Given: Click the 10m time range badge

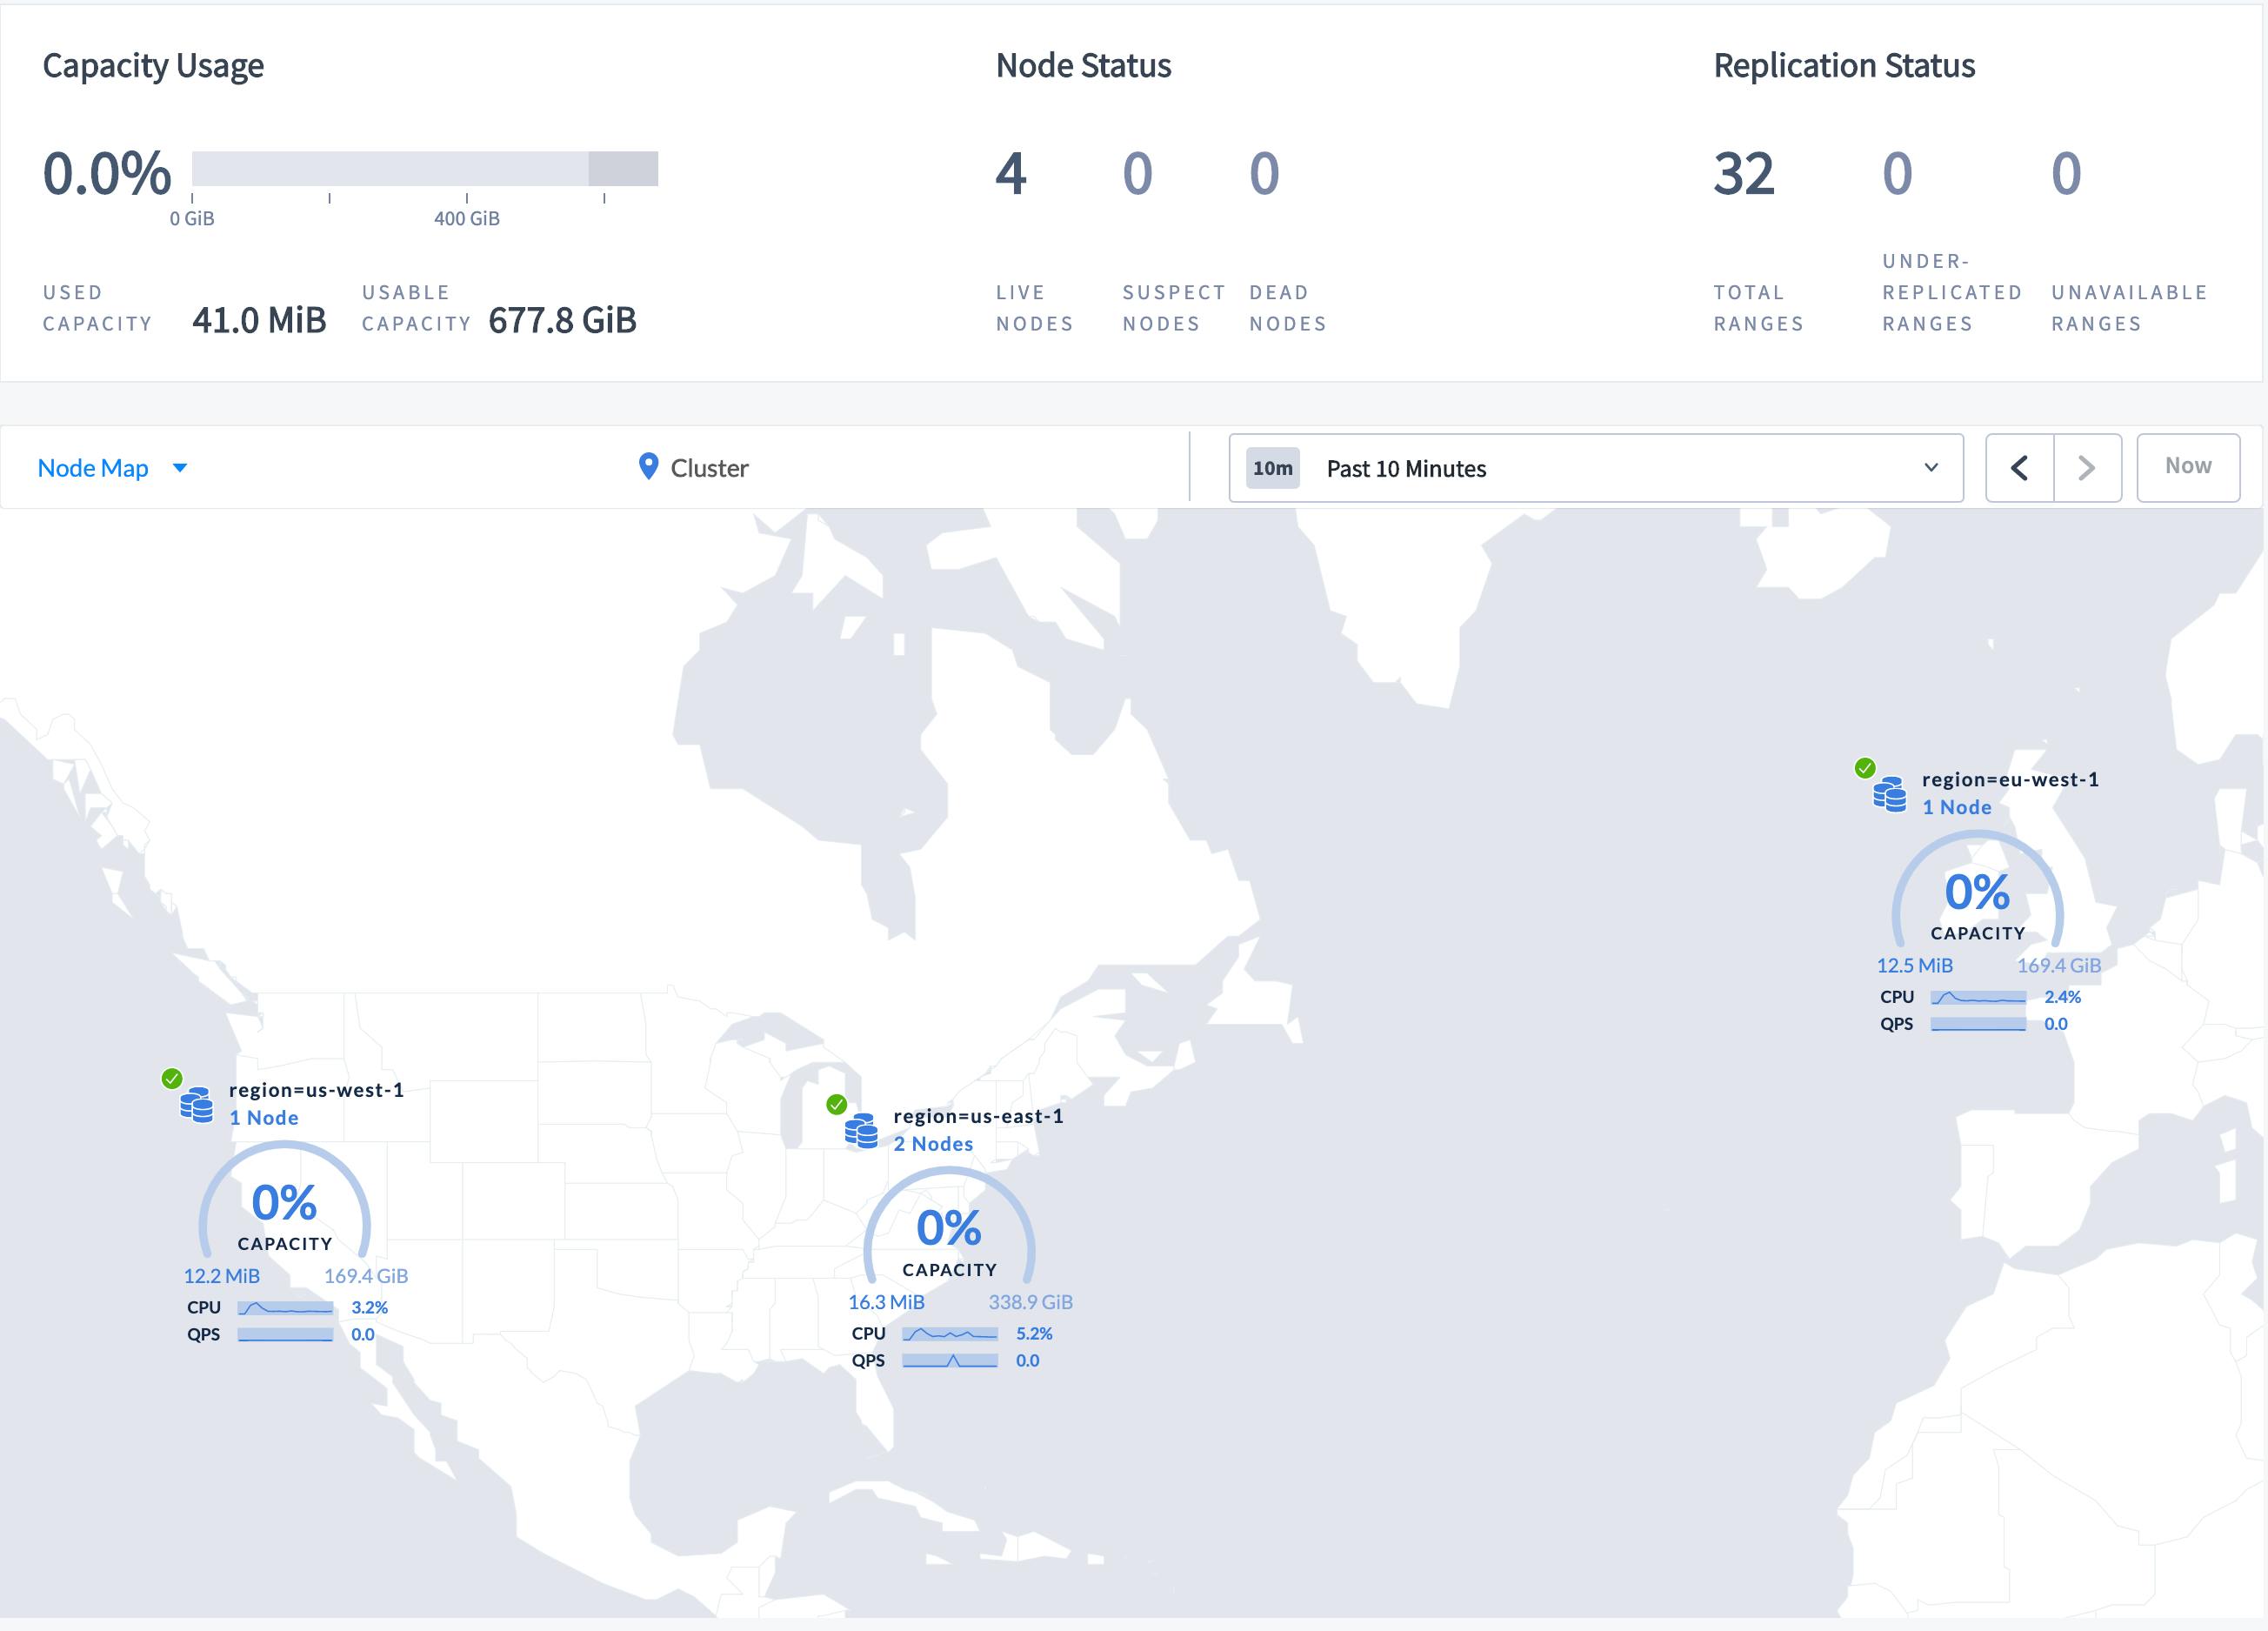Looking at the screenshot, I should 1272,468.
